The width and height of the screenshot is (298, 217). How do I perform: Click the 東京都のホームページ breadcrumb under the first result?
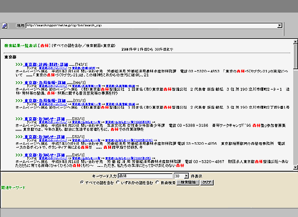pyautogui.click(x=53, y=68)
